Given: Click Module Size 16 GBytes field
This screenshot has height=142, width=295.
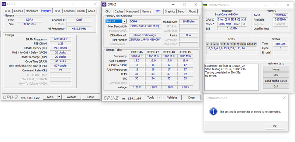Looking at the screenshot, I should coord(189,21).
